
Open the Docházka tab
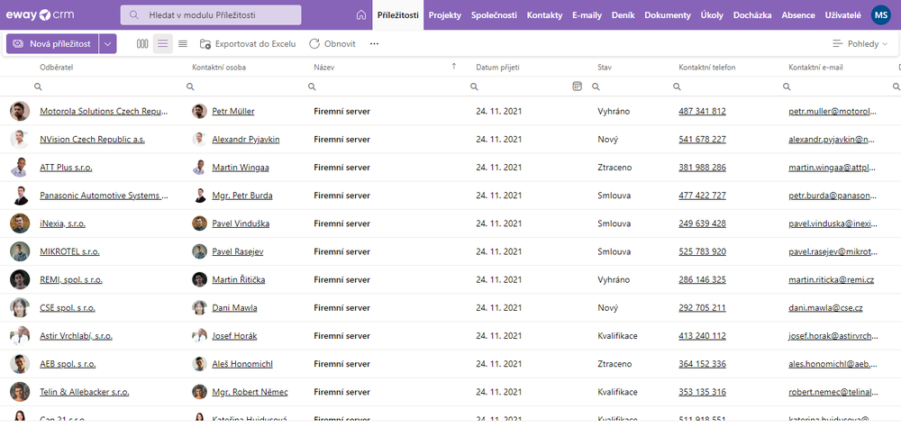(752, 15)
